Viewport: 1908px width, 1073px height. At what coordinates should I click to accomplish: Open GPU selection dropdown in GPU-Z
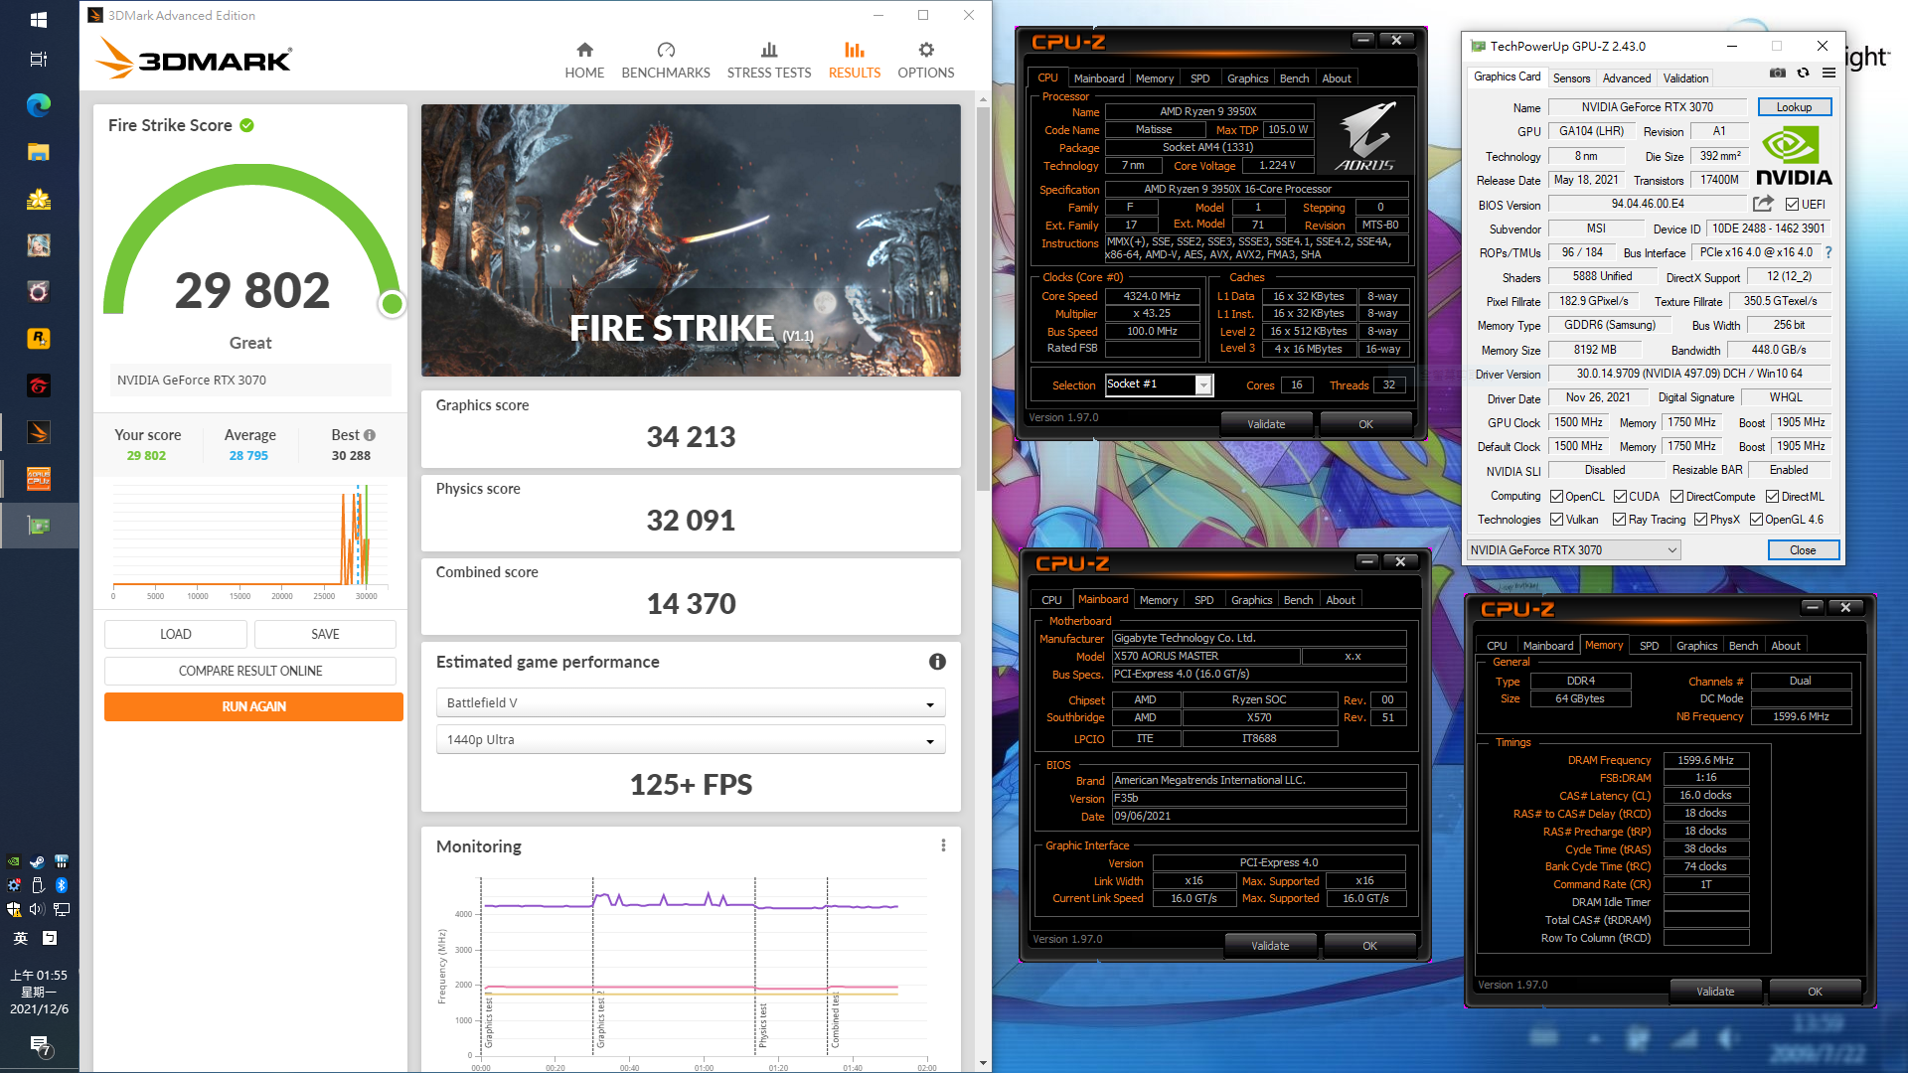(1574, 550)
